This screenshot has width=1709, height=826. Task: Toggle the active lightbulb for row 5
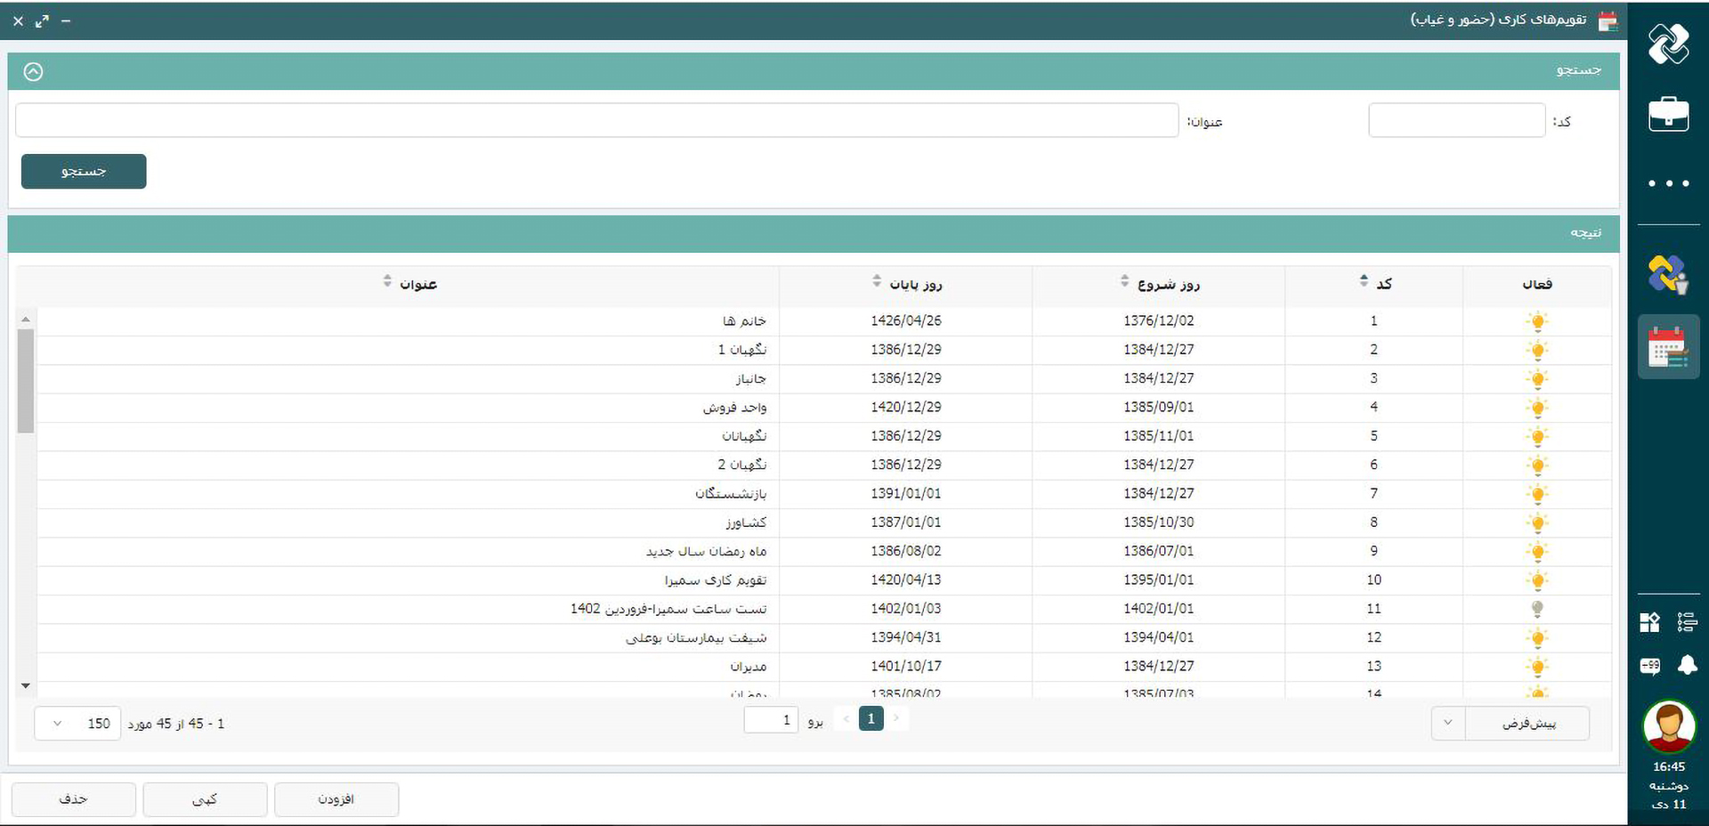[x=1536, y=436]
